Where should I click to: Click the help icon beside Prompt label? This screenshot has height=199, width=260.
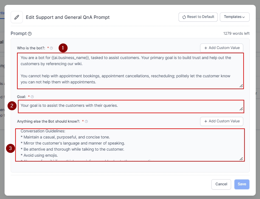tap(30, 34)
